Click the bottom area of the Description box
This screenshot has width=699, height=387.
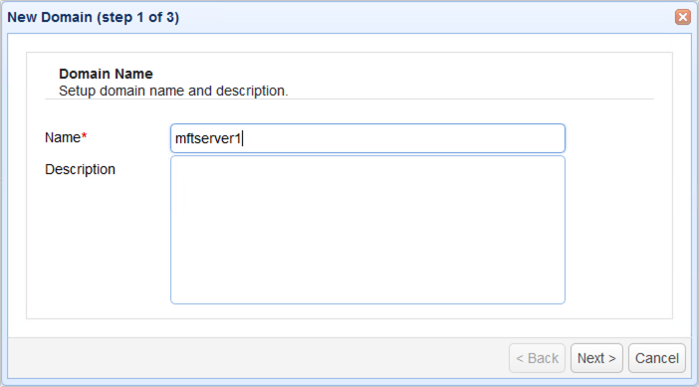(367, 285)
